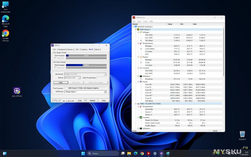Click the Counters category icon

tap(141, 117)
